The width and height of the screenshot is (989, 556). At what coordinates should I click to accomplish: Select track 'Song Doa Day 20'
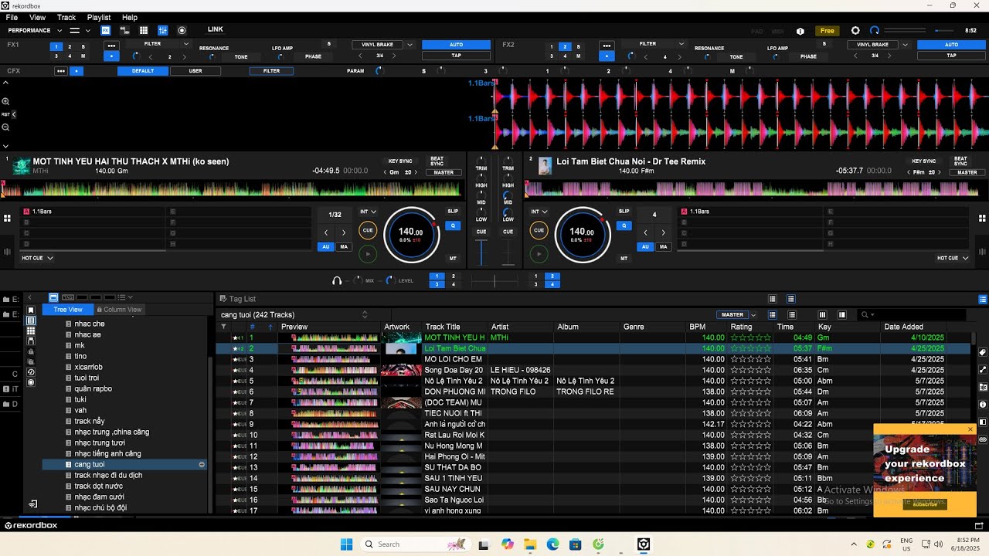[454, 370]
